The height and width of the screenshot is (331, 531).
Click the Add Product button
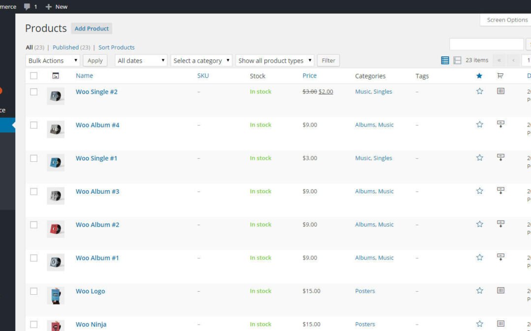91,28
